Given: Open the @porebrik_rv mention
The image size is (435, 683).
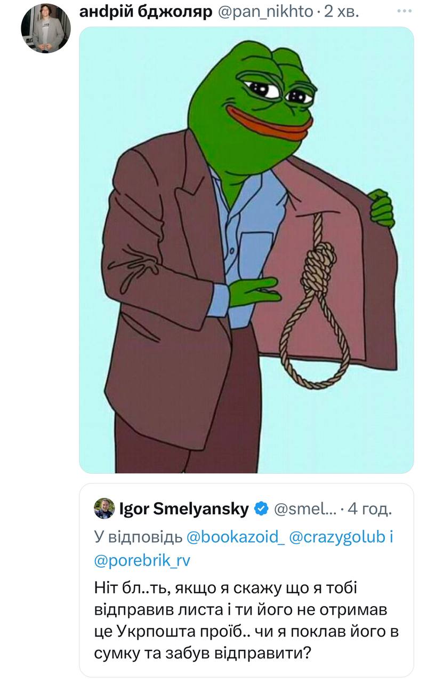Looking at the screenshot, I should (142, 560).
